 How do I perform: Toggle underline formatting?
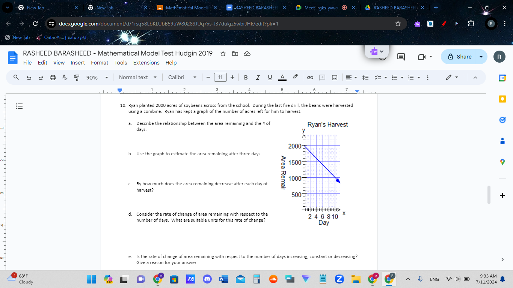coord(270,77)
